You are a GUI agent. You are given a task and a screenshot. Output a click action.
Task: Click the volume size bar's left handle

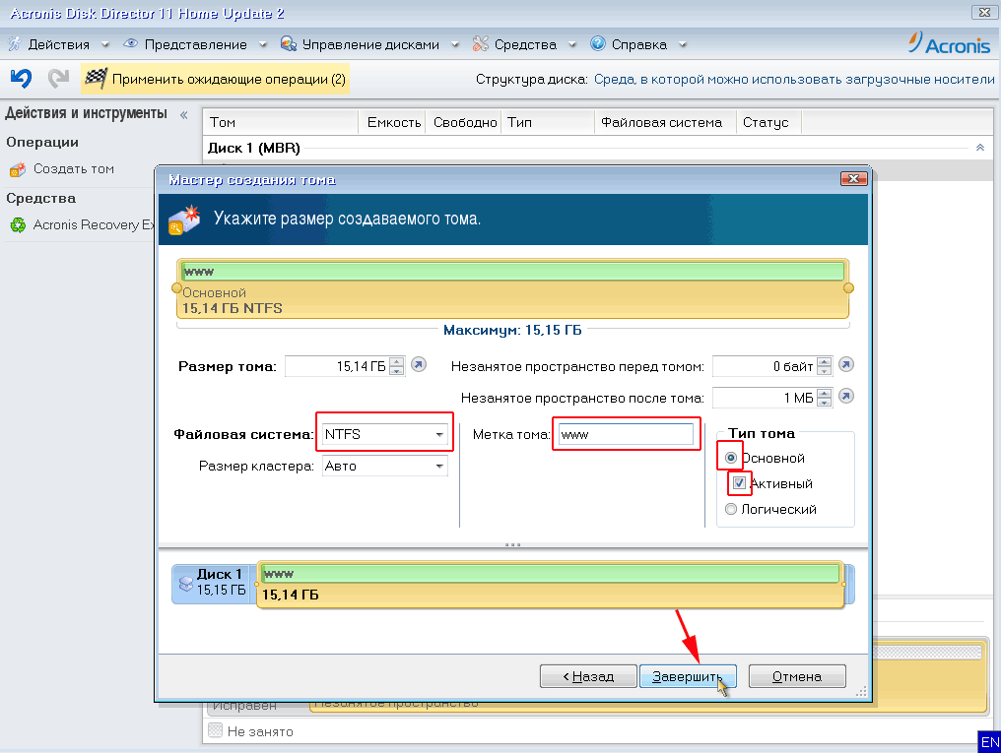click(x=176, y=288)
